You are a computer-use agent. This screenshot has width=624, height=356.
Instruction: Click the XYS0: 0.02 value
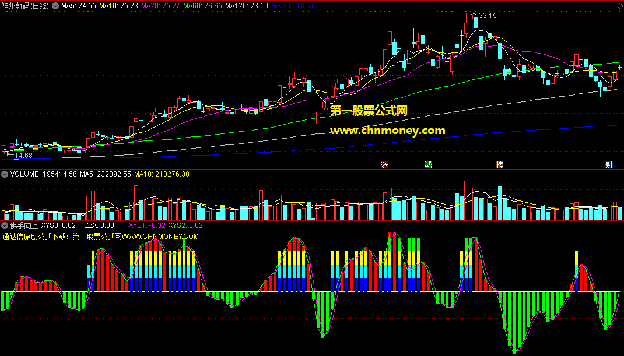(x=58, y=225)
